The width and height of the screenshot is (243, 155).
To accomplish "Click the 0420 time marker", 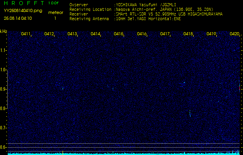I will (x=235, y=34).
